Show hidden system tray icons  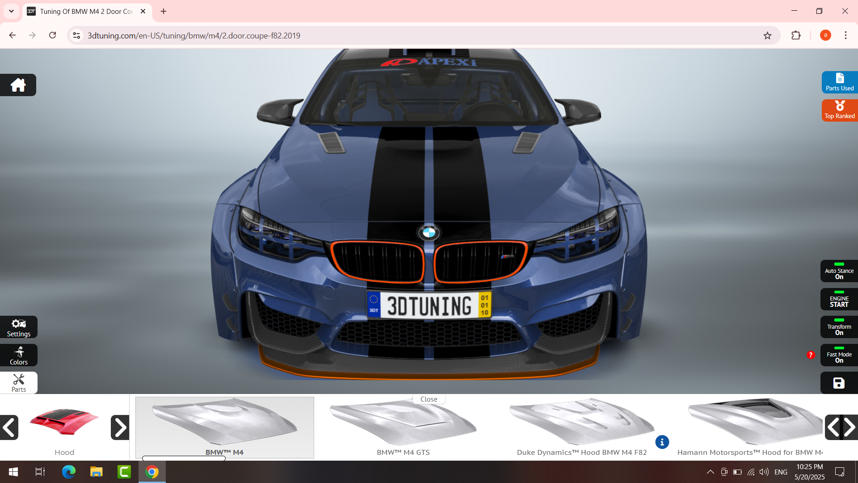pyautogui.click(x=710, y=472)
